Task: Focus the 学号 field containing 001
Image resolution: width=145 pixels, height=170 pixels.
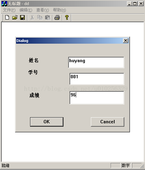Action: (x=97, y=79)
